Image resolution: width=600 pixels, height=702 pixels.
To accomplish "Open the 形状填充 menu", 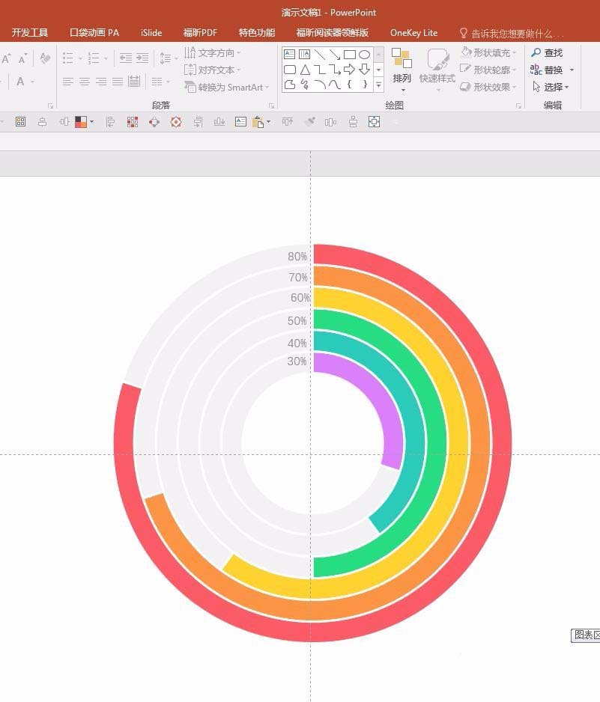I will 488,53.
